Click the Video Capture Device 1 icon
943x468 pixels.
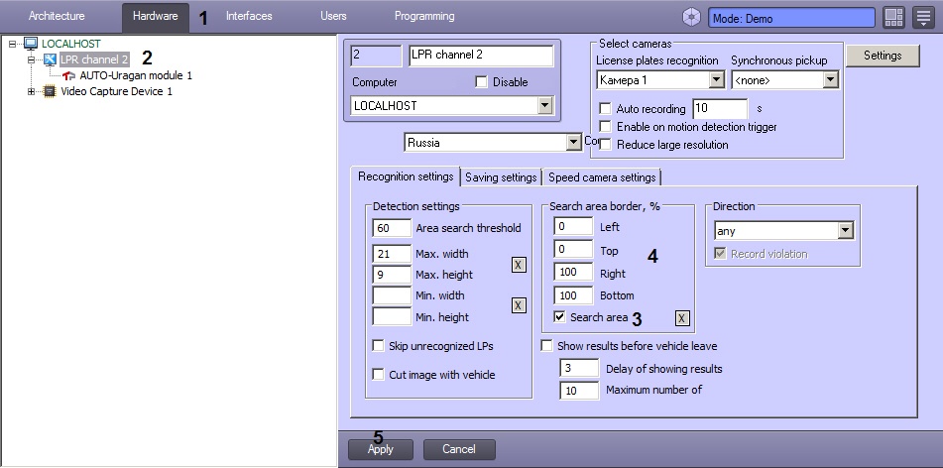point(50,91)
